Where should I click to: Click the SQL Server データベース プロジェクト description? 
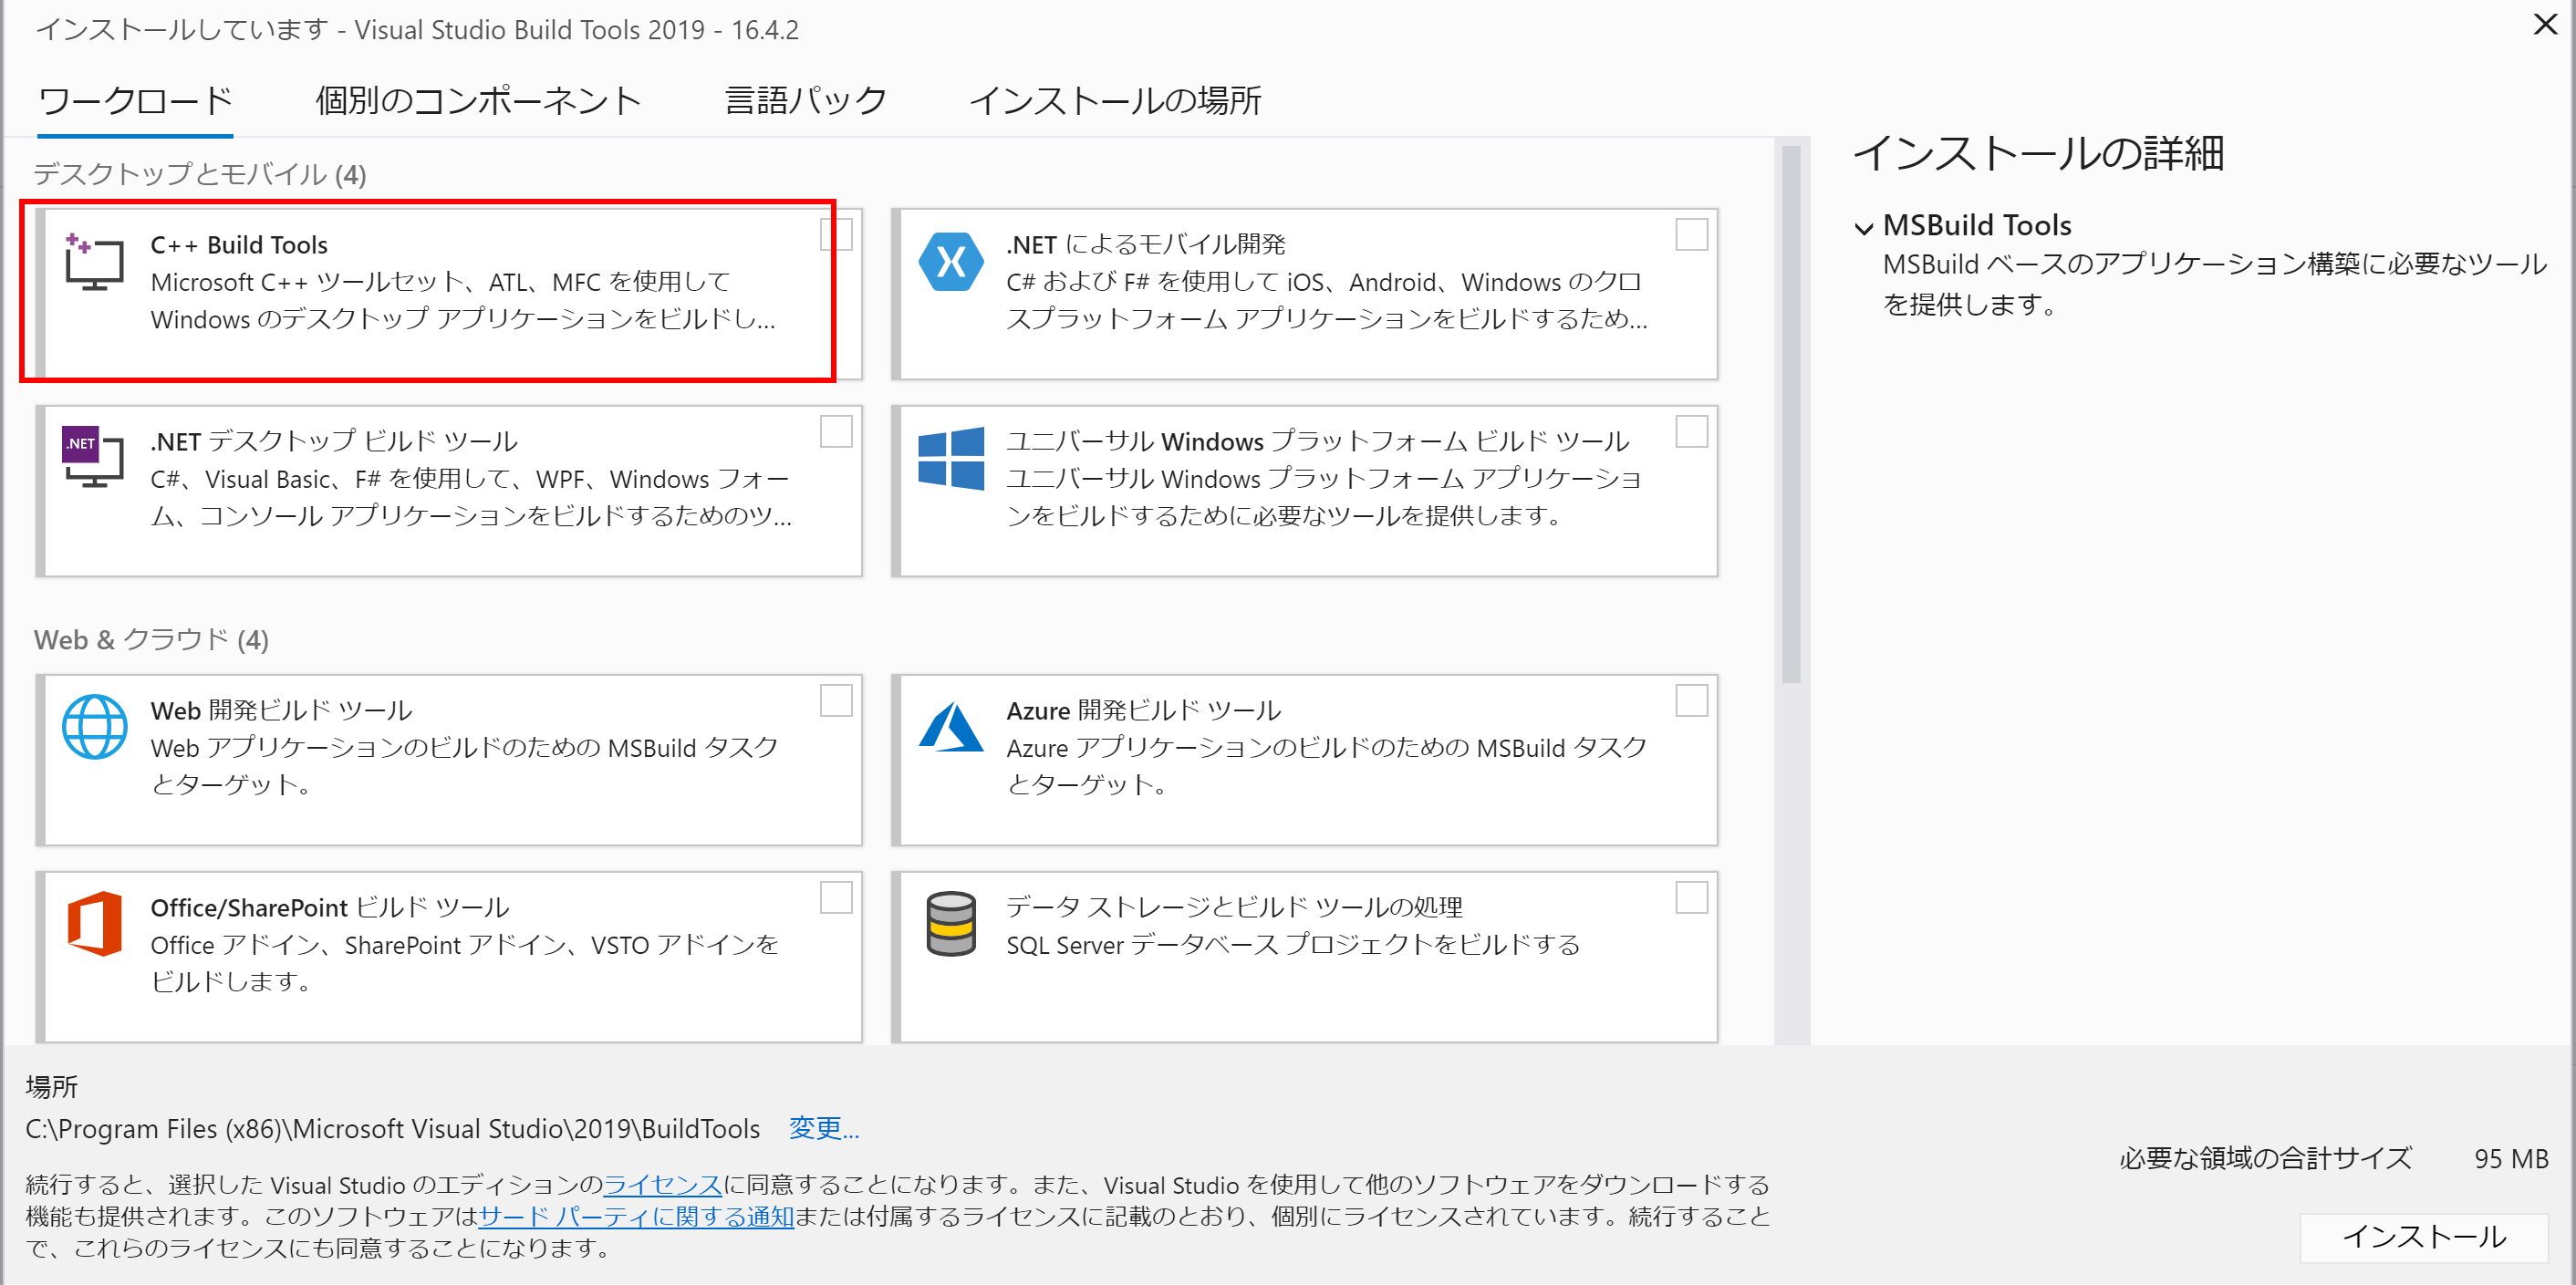[x=1293, y=945]
